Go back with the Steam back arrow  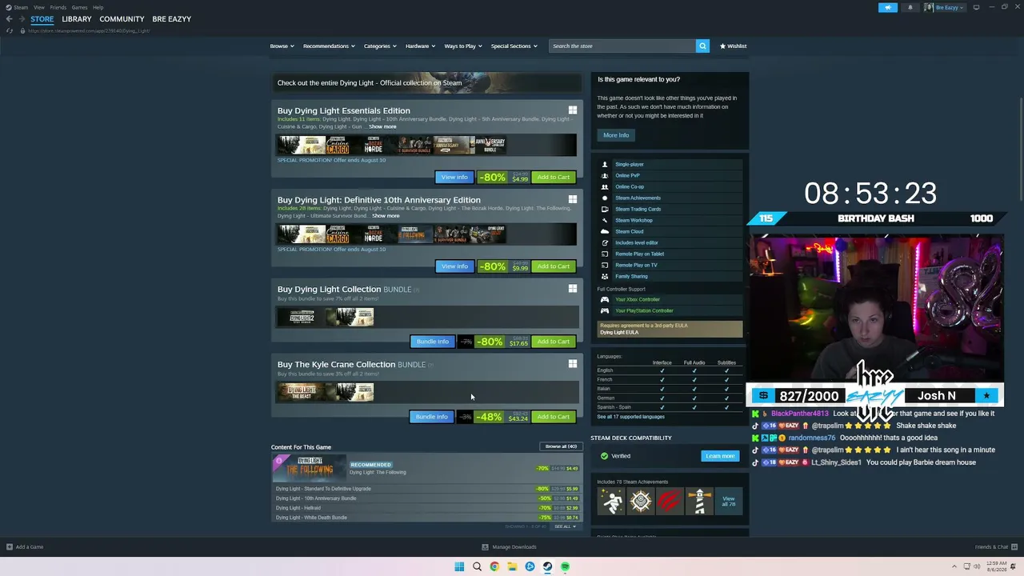click(9, 19)
